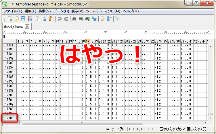Screen dimensions: 216x134
Task: Select row header 17695
Action: [9, 72]
